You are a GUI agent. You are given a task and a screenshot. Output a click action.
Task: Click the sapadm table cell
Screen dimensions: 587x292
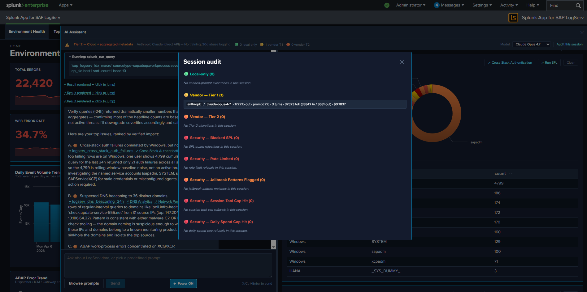tap(378, 252)
